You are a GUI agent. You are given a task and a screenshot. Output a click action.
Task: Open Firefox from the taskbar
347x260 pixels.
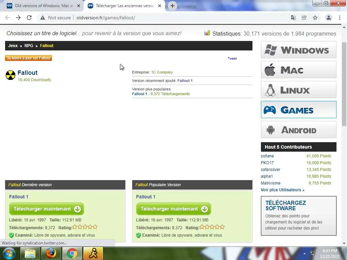pos(51,253)
